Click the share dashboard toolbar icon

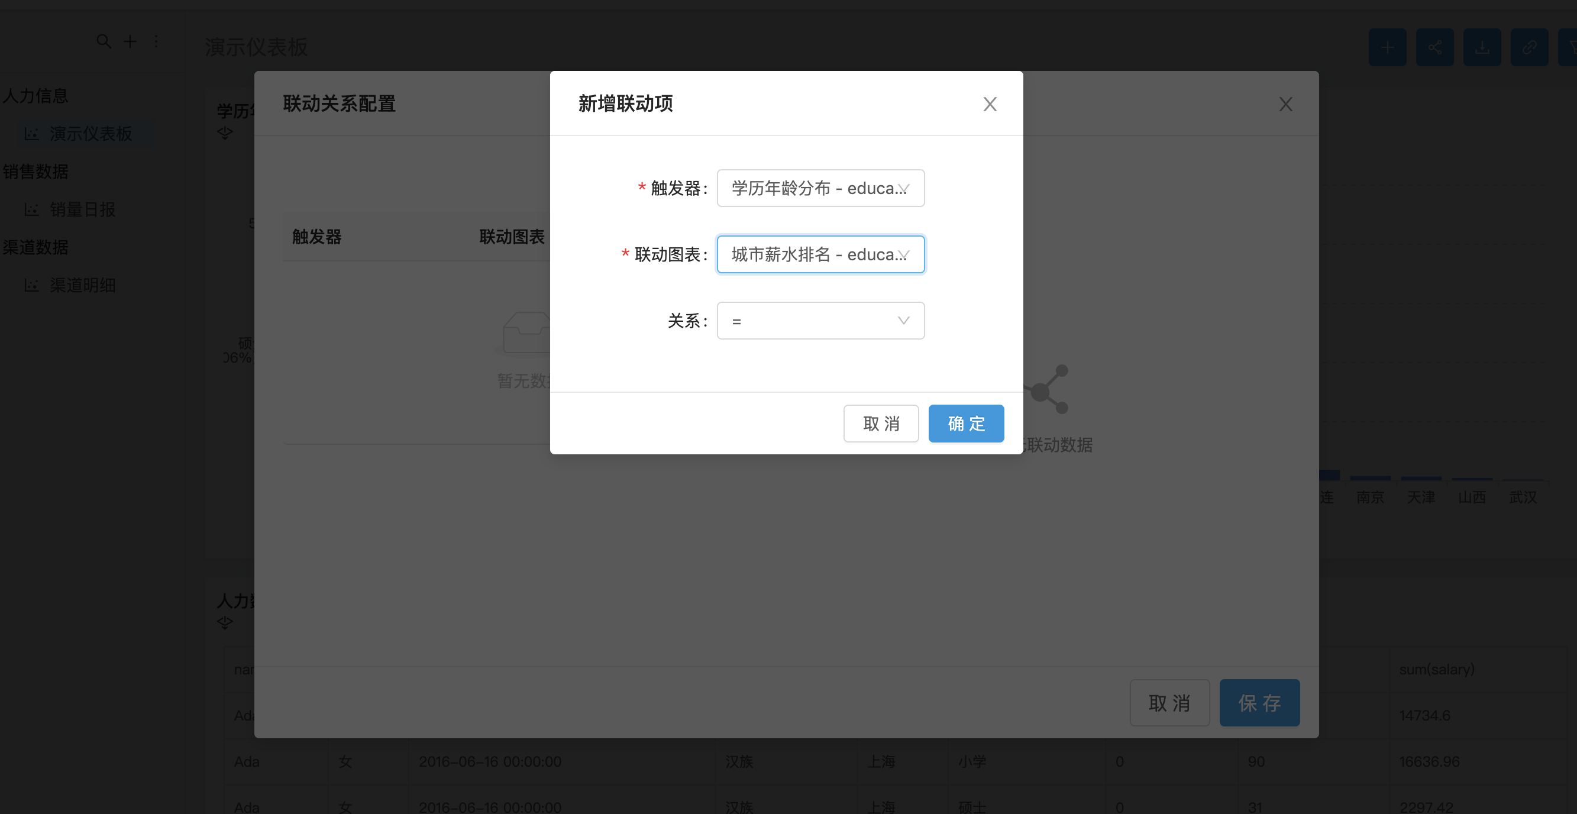1434,47
